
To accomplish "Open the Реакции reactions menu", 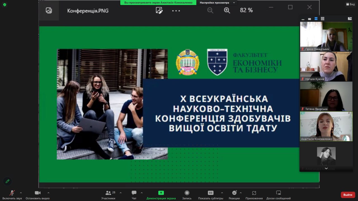I will click(x=234, y=195).
